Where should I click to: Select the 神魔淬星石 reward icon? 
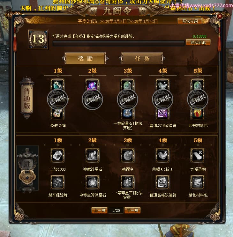click(x=92, y=155)
